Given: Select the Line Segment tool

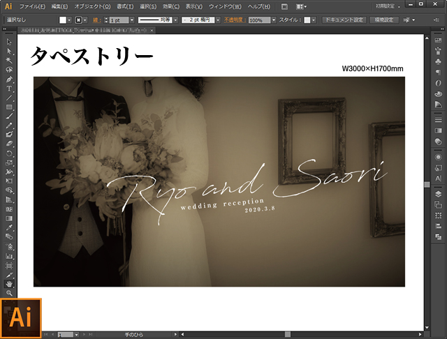Looking at the screenshot, I should pyautogui.click(x=9, y=98).
